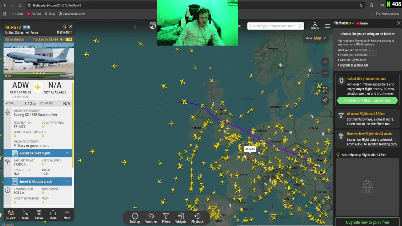Open map Settings

[x=135, y=218]
